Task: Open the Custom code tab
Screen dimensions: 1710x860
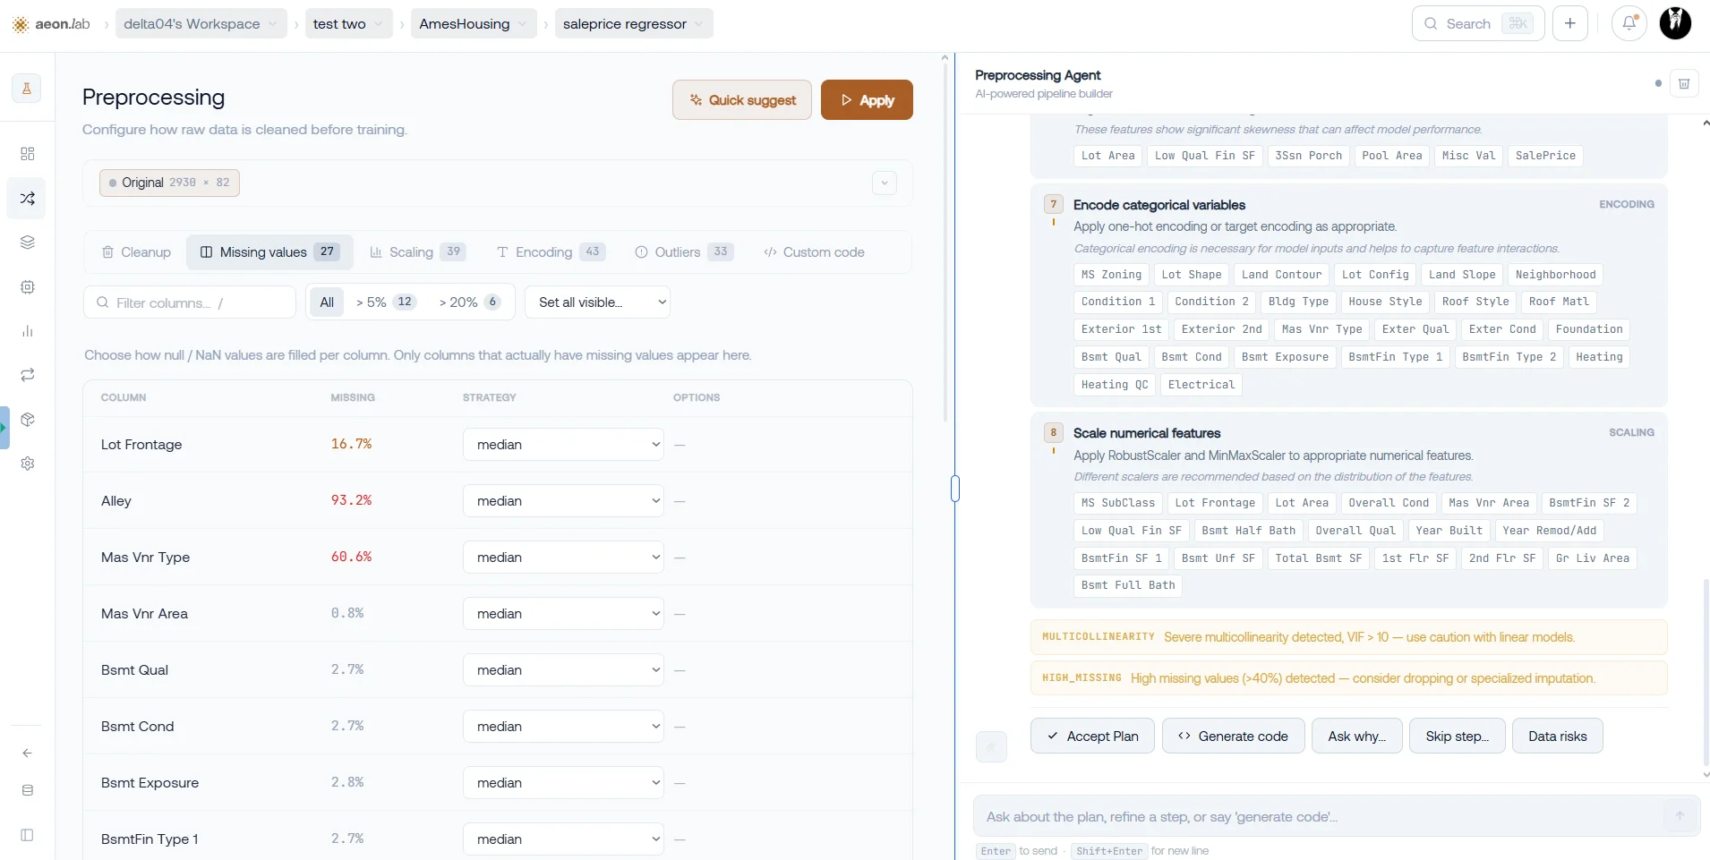Action: [x=814, y=252]
